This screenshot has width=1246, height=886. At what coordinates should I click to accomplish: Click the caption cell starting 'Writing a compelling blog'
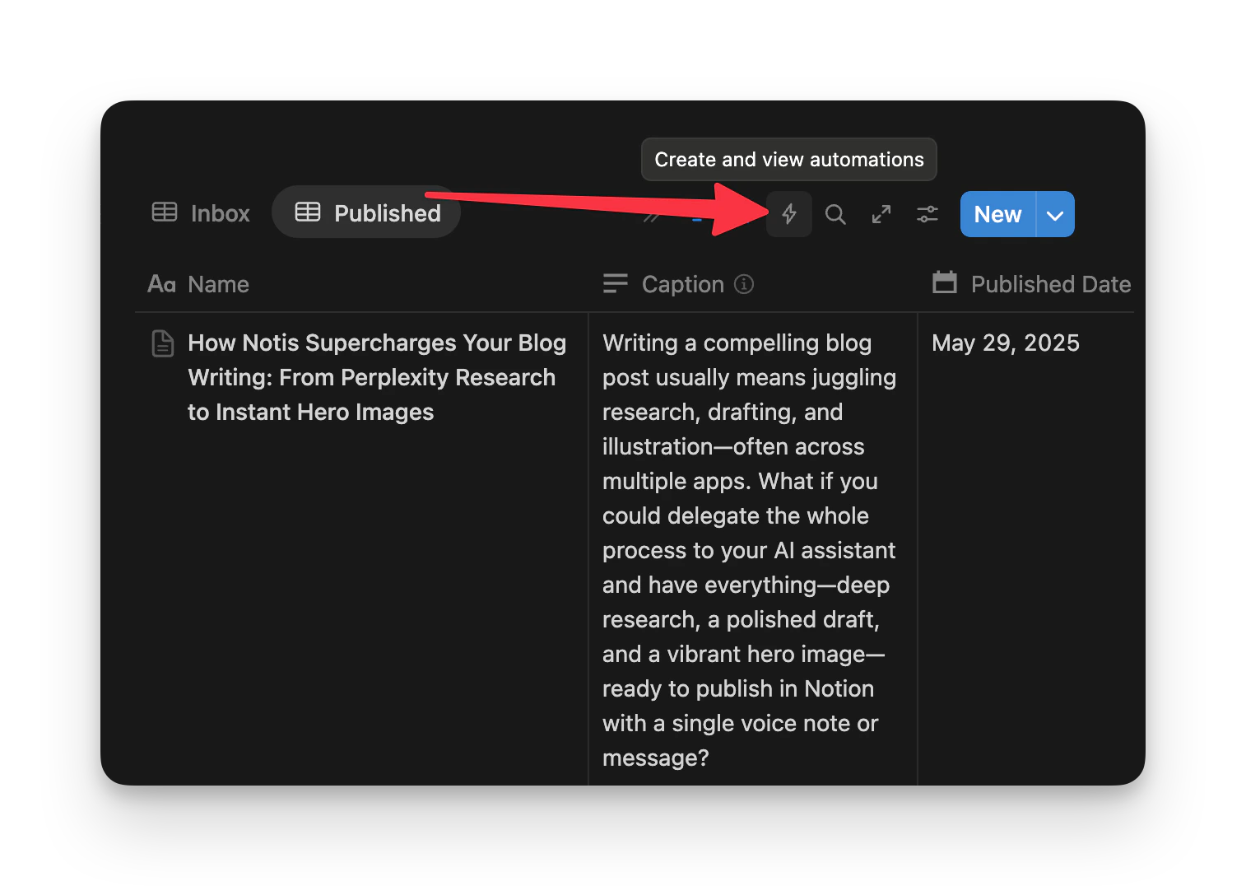[753, 549]
